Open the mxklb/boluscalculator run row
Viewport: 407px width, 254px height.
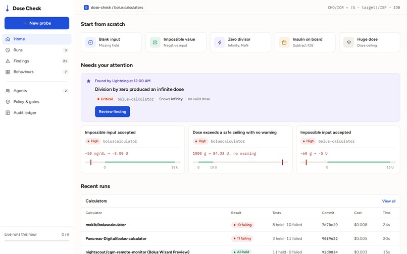tap(240, 225)
